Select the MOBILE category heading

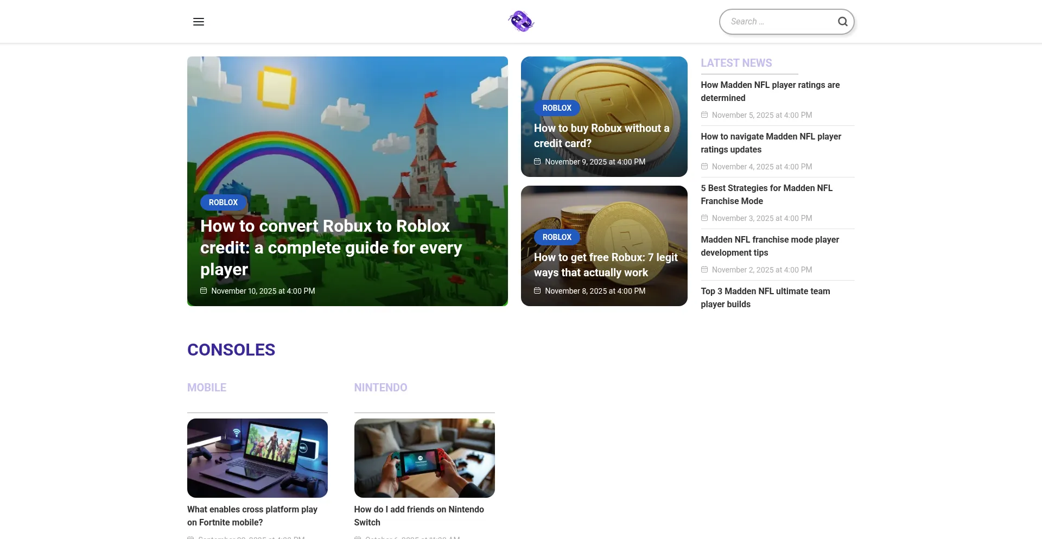(x=207, y=388)
